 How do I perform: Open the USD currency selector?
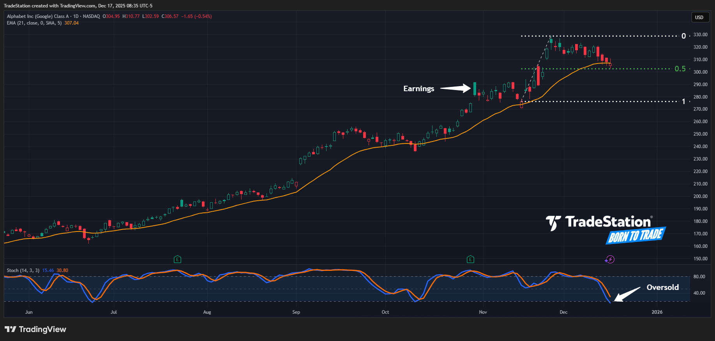coord(699,17)
